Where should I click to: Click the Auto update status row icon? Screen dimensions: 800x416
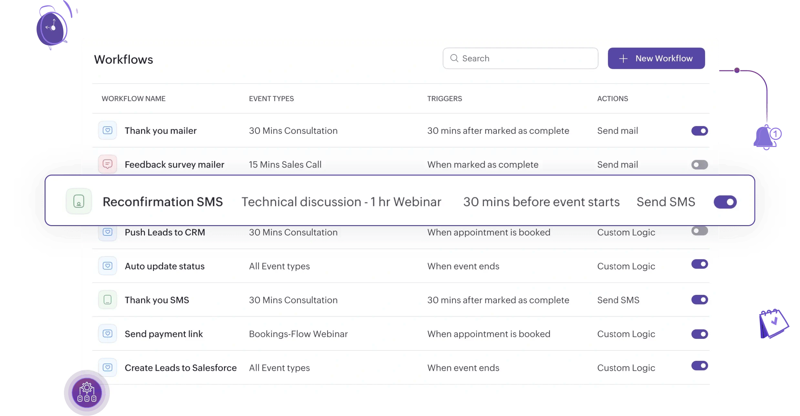[x=108, y=266]
